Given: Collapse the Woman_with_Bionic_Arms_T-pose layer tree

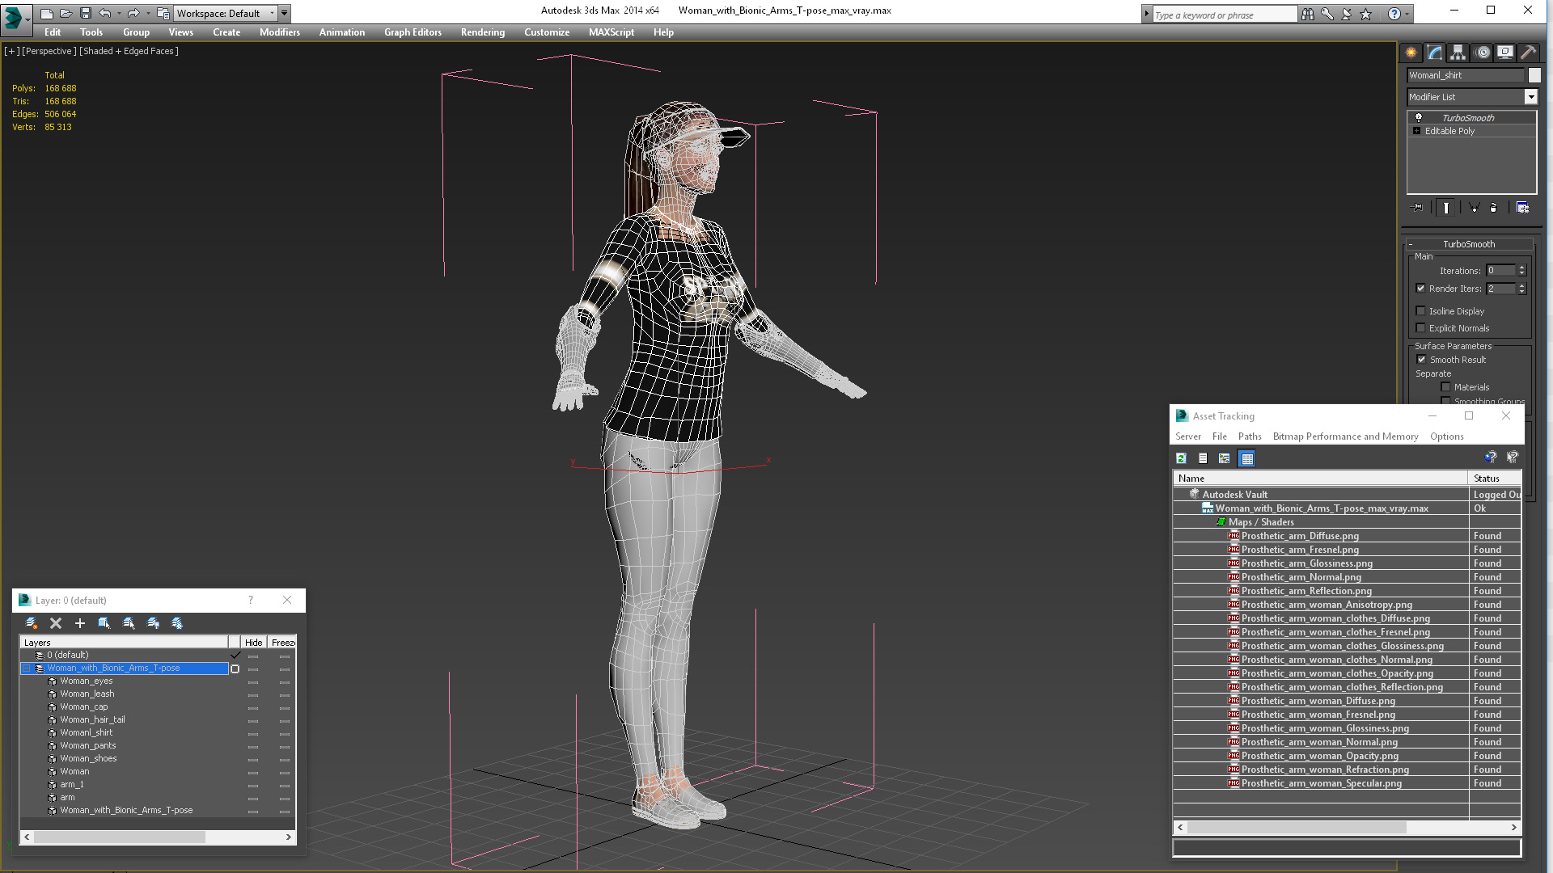Looking at the screenshot, I should (x=27, y=668).
